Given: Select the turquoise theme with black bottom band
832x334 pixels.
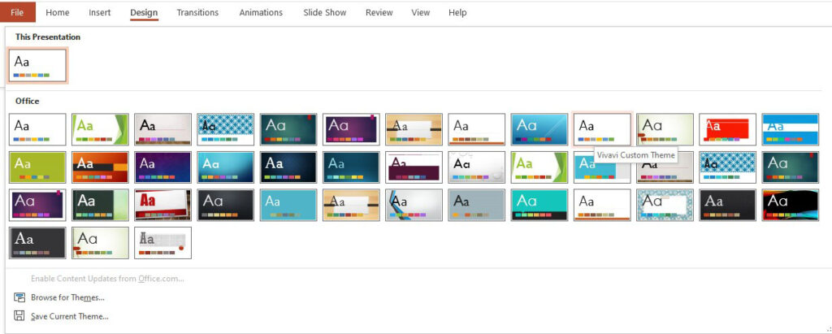Looking at the screenshot, I should (539, 205).
